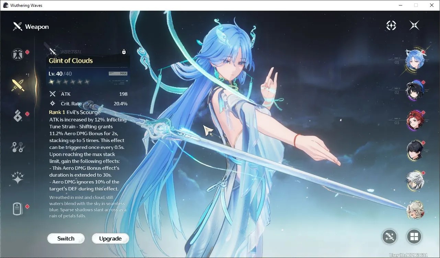Open the Forte skill-node sidebar icon
The height and width of the screenshot is (258, 440).
click(x=18, y=147)
